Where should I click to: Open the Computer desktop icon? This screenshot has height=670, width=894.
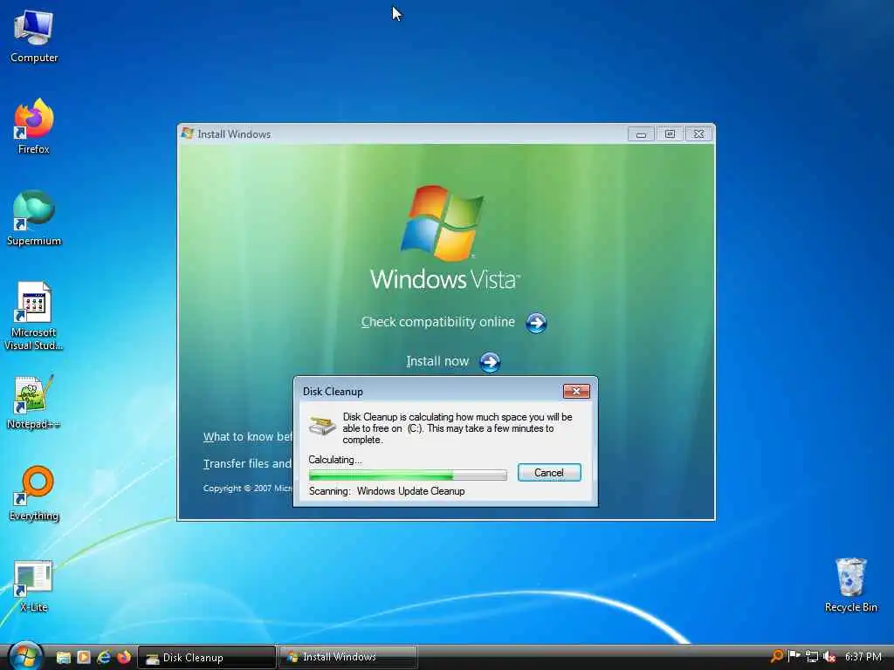34,35
